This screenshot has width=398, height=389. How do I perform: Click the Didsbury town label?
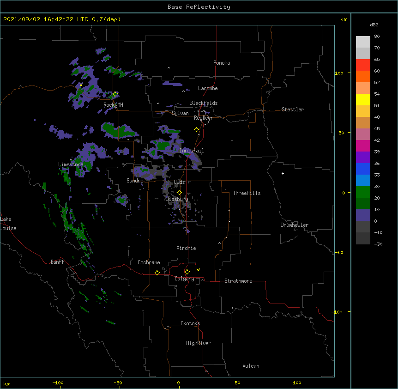click(x=177, y=199)
